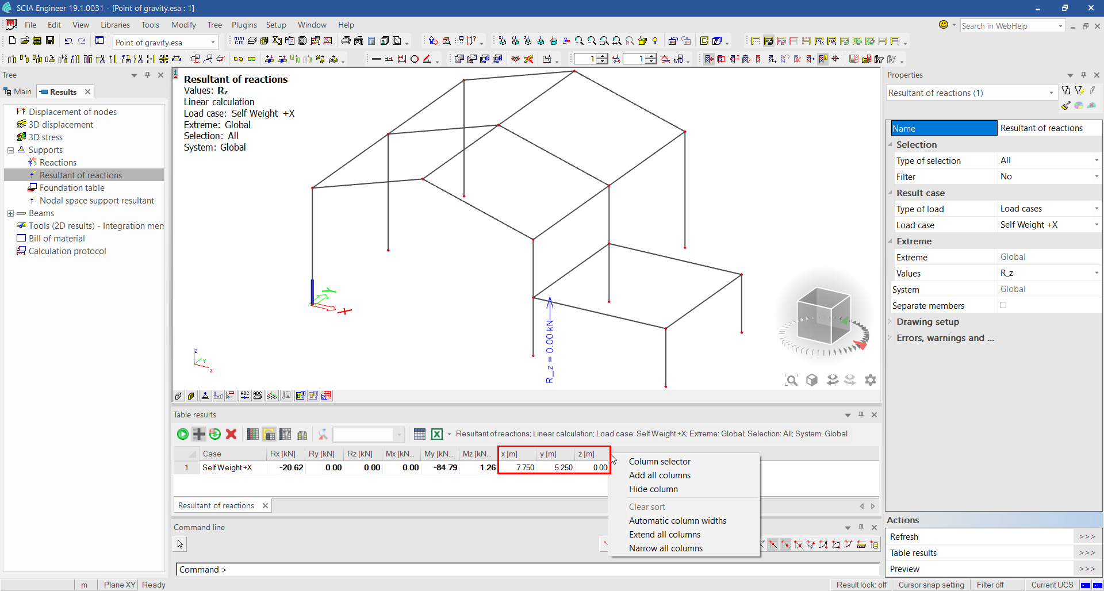Toggle pin on the Tree panel
The height and width of the screenshot is (591, 1104).
148,75
